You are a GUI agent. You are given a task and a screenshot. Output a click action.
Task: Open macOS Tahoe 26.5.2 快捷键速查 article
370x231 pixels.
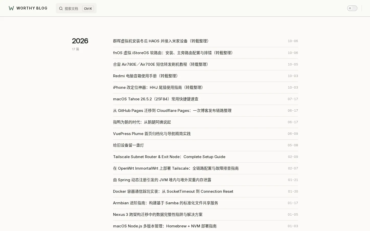pos(156,99)
